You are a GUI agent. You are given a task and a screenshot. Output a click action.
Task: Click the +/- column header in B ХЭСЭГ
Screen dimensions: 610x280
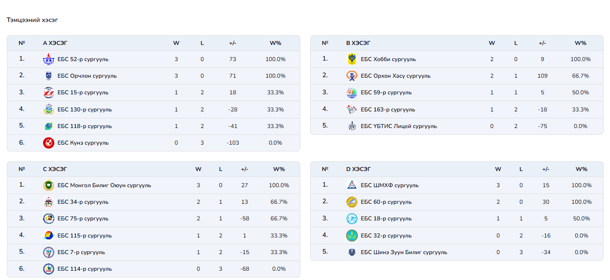[542, 43]
